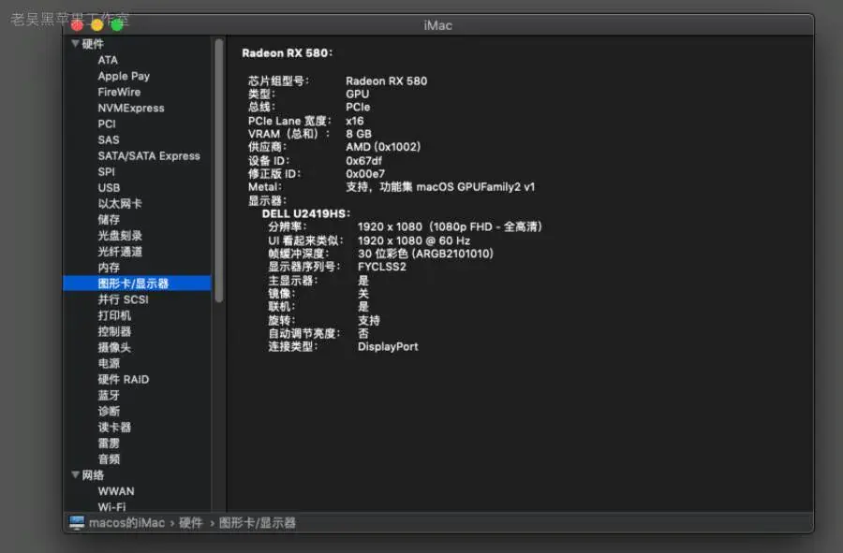
Task: Select WWAN under 网络
Action: point(116,491)
